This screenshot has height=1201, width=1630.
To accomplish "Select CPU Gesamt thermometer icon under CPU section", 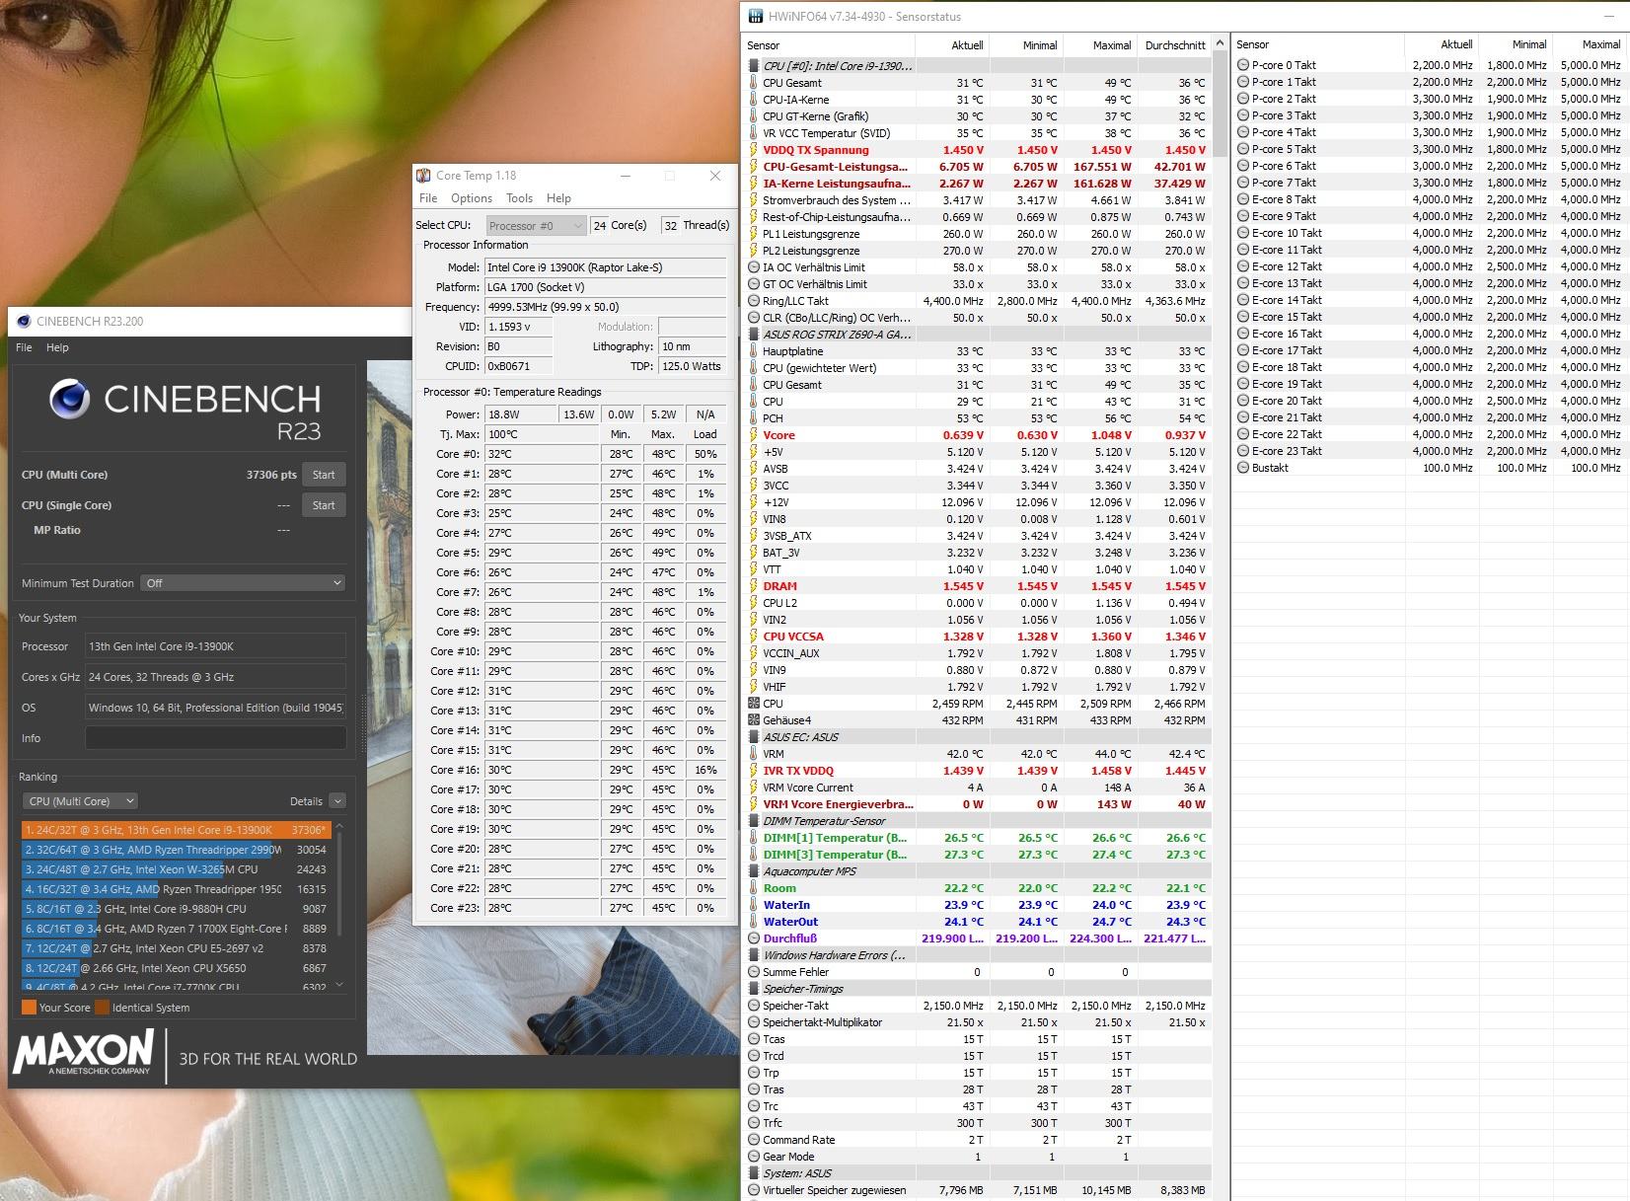I will coord(754,83).
